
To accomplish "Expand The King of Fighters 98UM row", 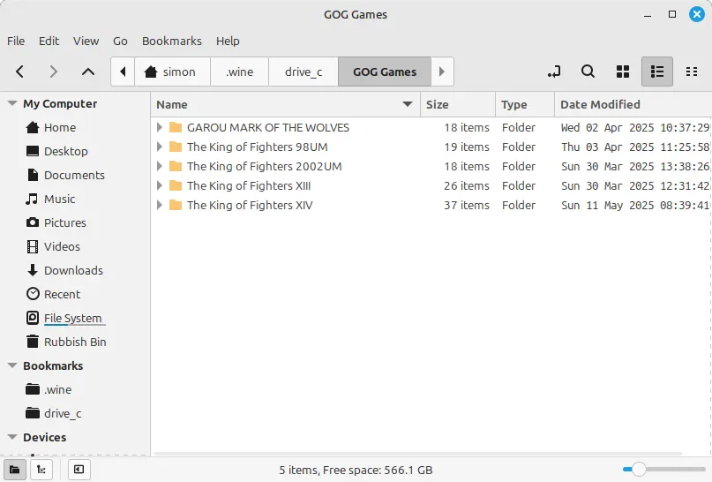I will point(160,147).
